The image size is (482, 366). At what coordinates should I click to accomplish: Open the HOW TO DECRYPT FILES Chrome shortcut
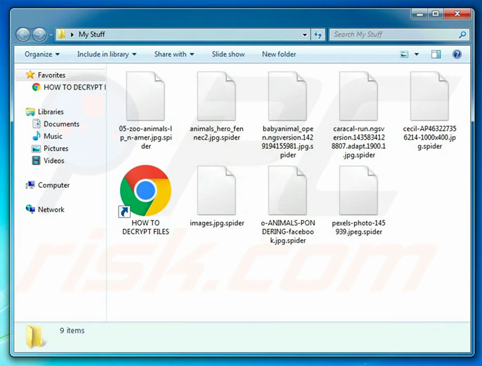[x=145, y=192]
